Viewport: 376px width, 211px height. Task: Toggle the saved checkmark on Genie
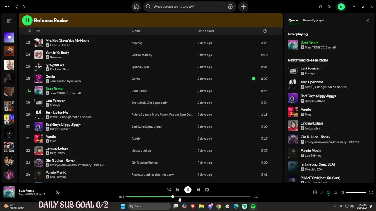click(254, 79)
